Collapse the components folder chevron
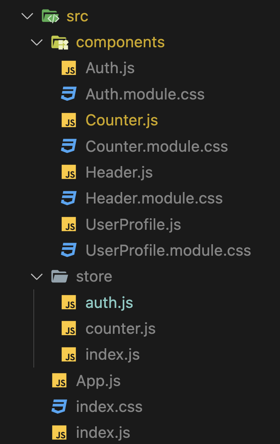 coord(37,42)
